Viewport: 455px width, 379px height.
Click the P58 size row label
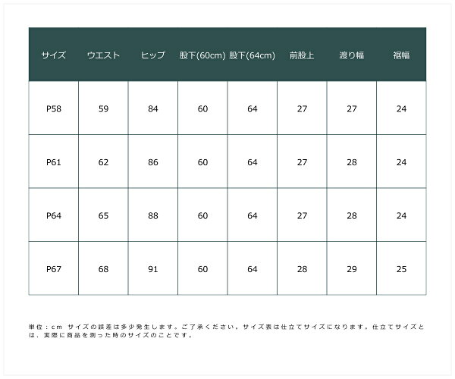pyautogui.click(x=54, y=109)
